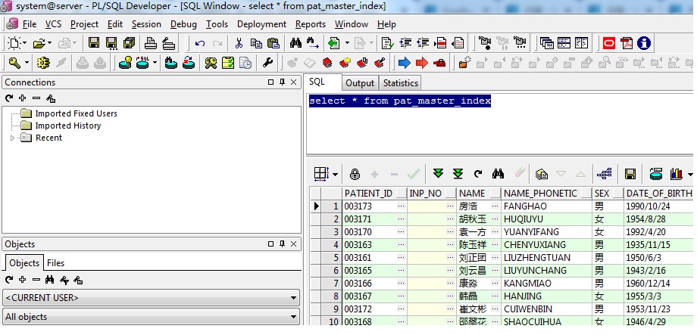Click the Cut scissors icon
Viewport: 697px width, 335px height.
pos(239,43)
